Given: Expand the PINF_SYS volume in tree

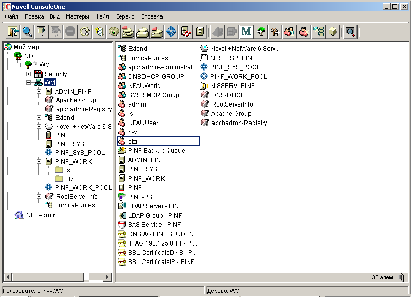Looking at the screenshot, I should [x=39, y=144].
